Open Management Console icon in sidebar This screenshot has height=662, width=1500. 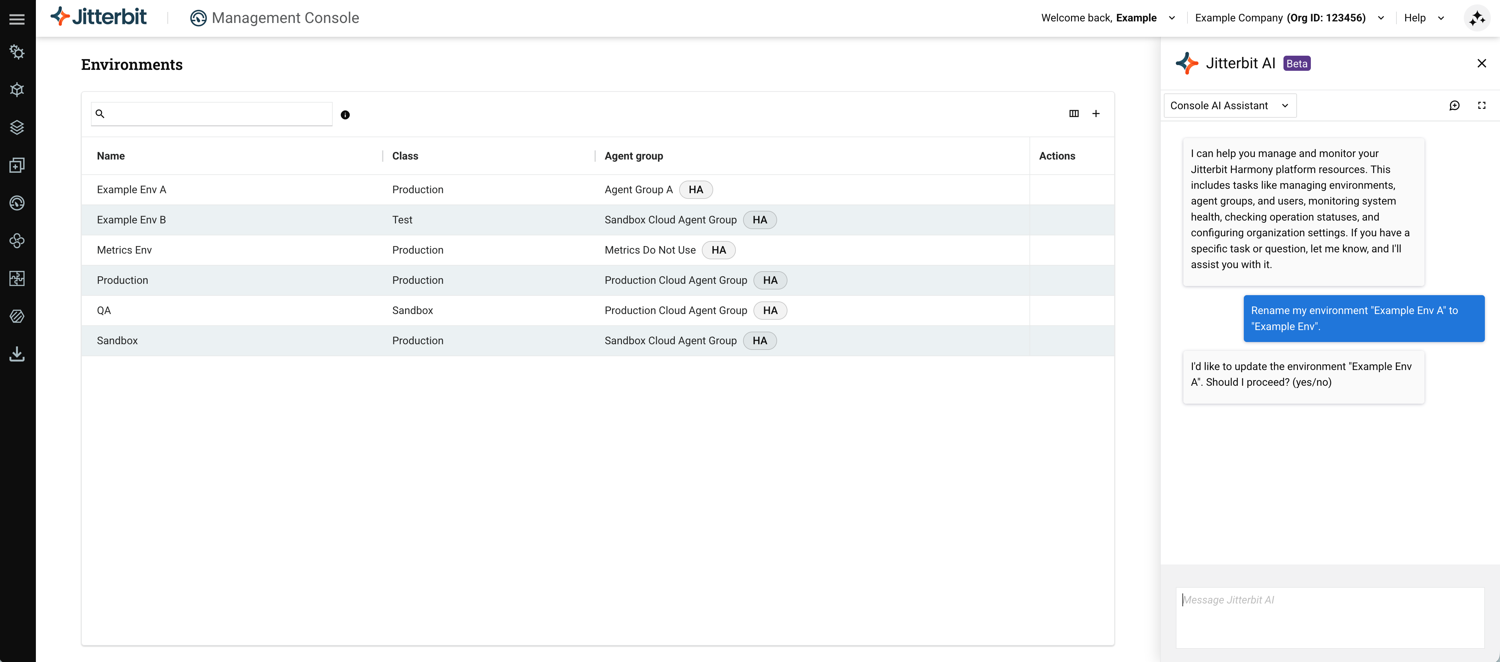[17, 203]
